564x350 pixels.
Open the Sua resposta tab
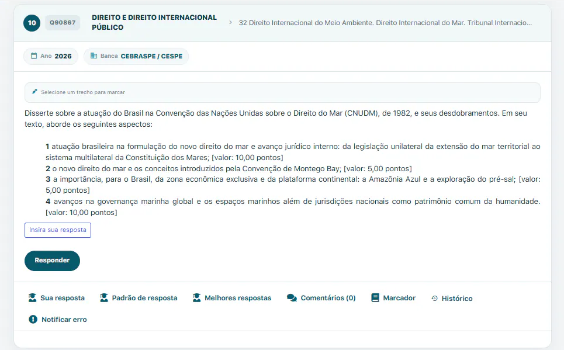point(57,298)
